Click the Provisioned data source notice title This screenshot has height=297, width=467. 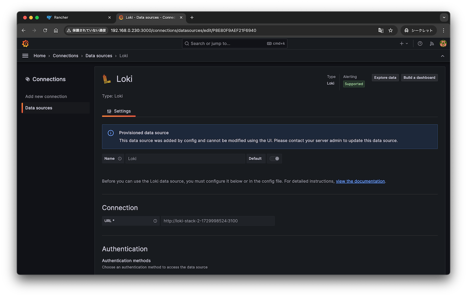point(144,133)
